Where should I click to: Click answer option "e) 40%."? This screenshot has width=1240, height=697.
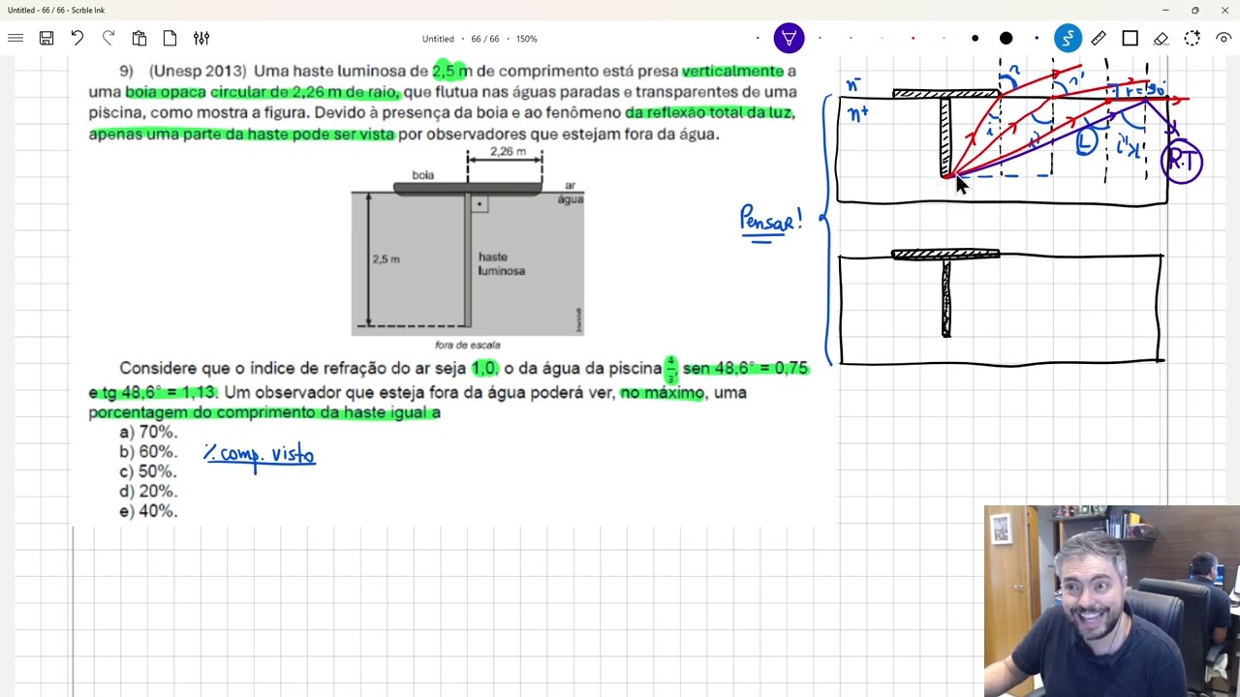148,511
